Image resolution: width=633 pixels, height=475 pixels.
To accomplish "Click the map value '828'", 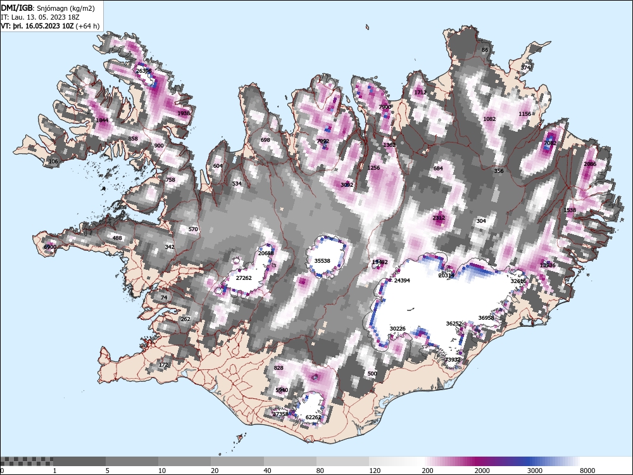I will [x=279, y=368].
